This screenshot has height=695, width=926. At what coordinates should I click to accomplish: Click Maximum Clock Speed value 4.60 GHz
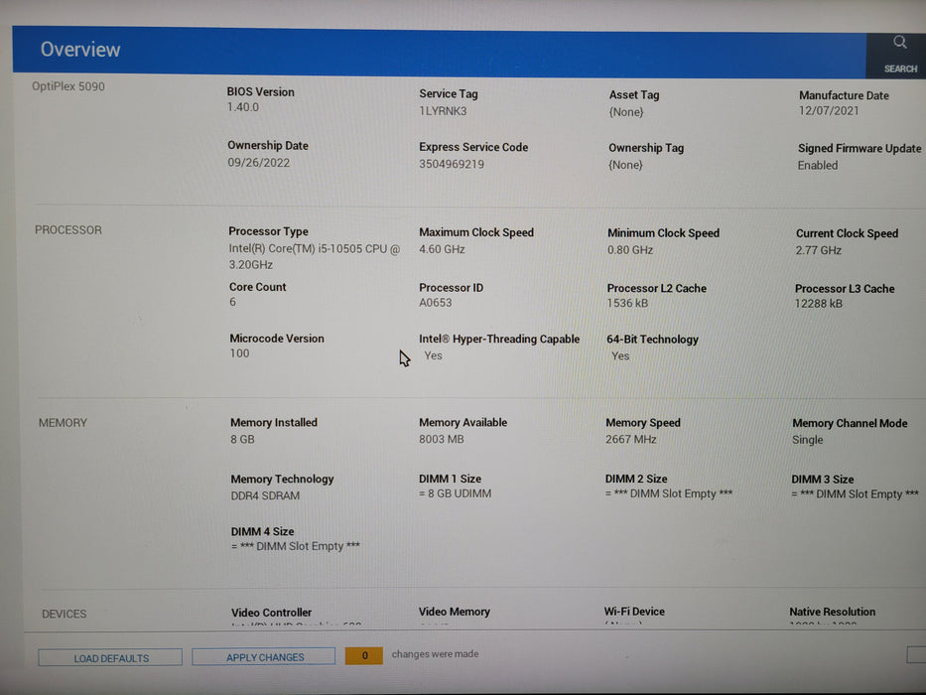(442, 249)
